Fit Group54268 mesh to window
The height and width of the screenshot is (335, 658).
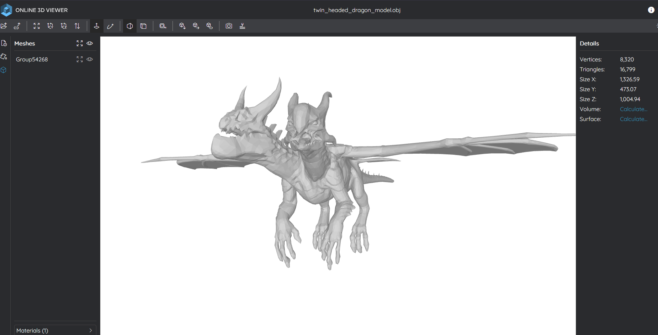click(x=80, y=59)
